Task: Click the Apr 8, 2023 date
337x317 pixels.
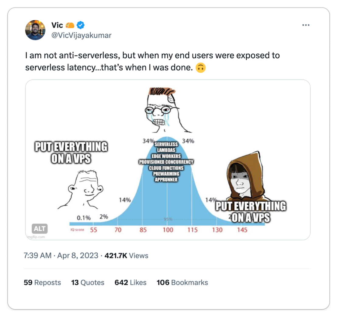Action: tap(78, 256)
